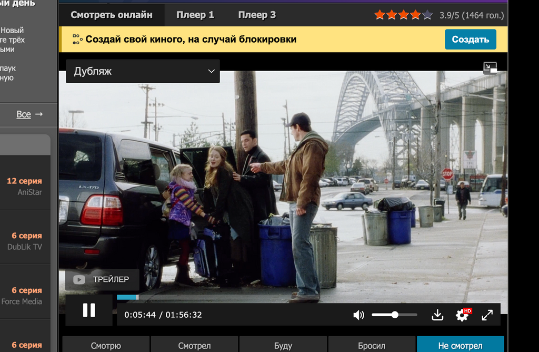
Task: Open the Все link in sidebar
Action: pos(24,114)
